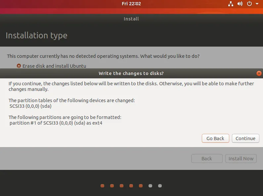Image resolution: width=263 pixels, height=196 pixels.
Task: Click the Go Back button
Action: tap(215, 138)
